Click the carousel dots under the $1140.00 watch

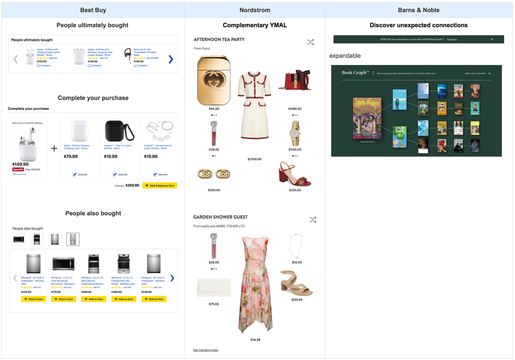(295, 156)
